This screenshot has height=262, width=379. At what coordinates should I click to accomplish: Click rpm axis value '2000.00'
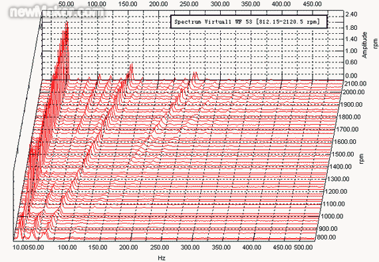pos(353,92)
